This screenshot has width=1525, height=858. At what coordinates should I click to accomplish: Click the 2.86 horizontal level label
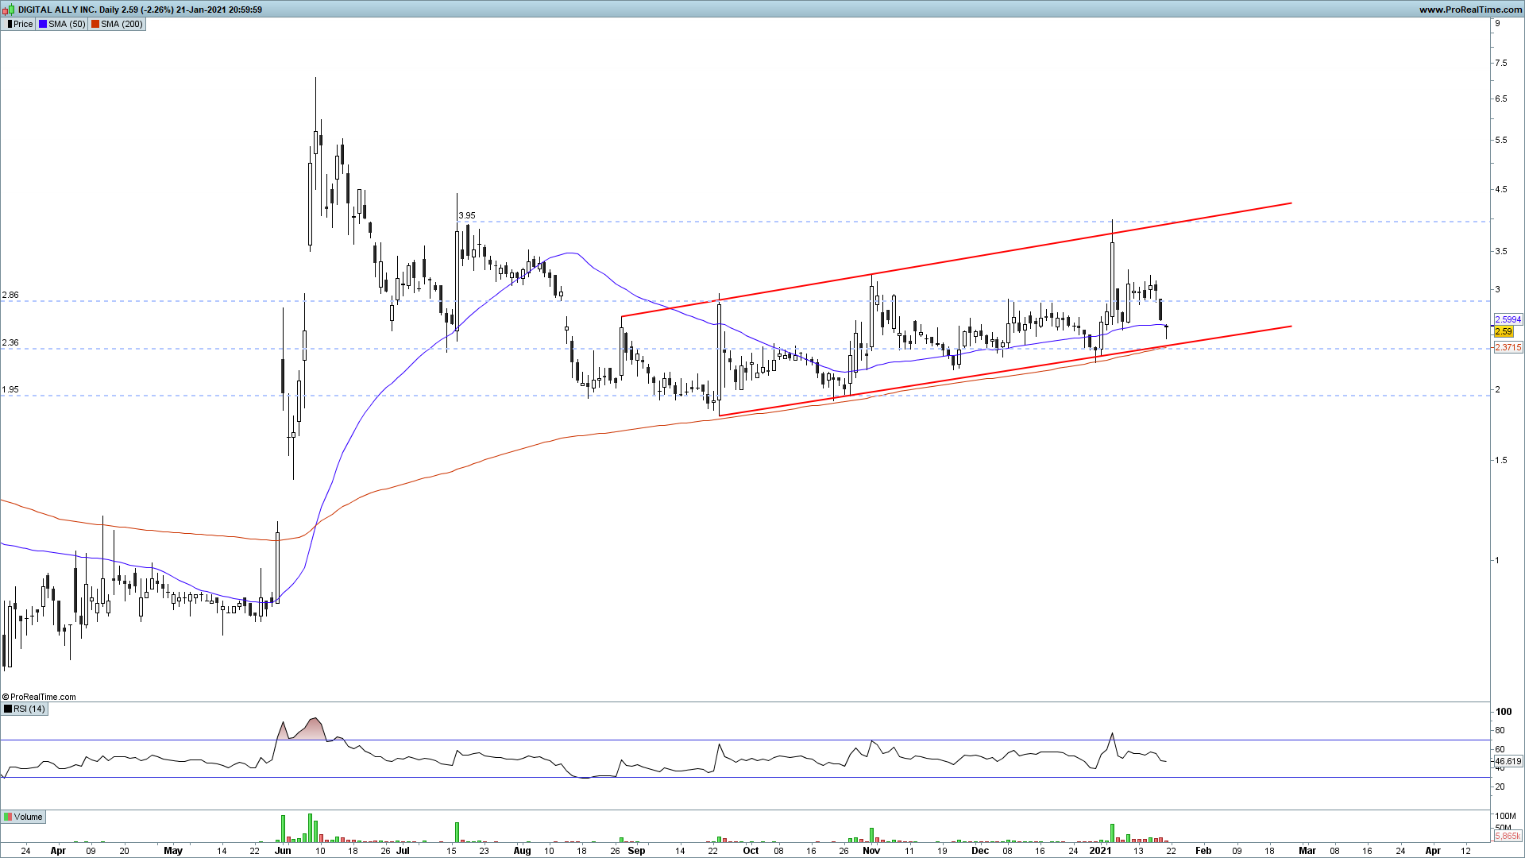pyautogui.click(x=10, y=295)
